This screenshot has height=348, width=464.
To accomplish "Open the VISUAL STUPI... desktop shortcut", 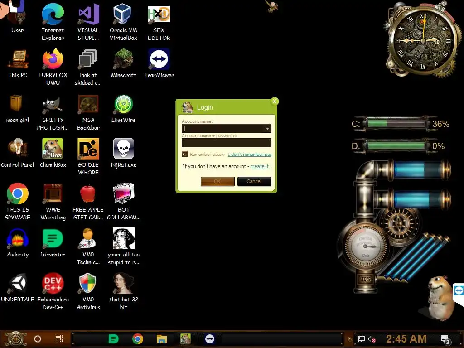I will click(88, 21).
